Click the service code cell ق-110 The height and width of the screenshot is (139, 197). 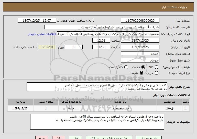[x=169, y=108]
